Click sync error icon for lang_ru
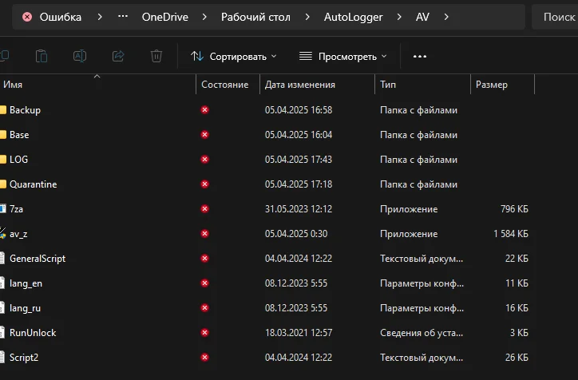578x380 pixels. (204, 308)
